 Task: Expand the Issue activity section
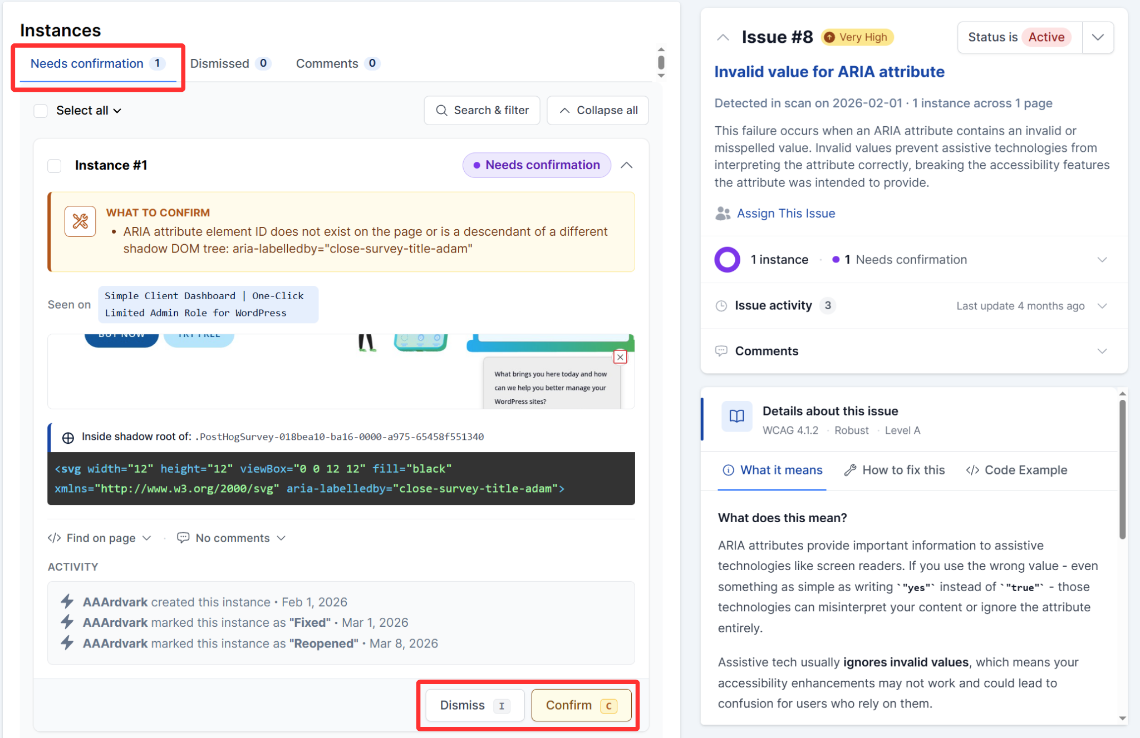pyautogui.click(x=913, y=306)
